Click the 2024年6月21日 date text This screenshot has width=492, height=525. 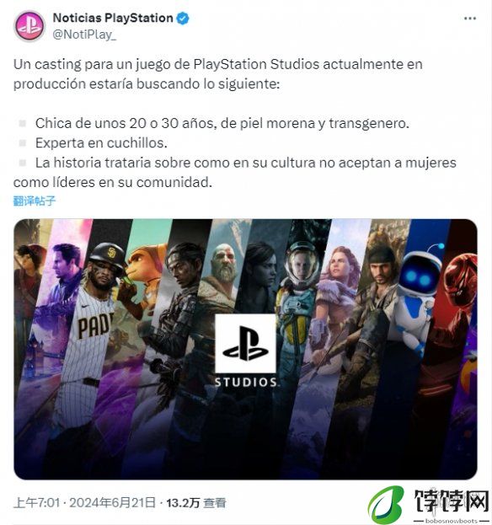click(x=112, y=503)
